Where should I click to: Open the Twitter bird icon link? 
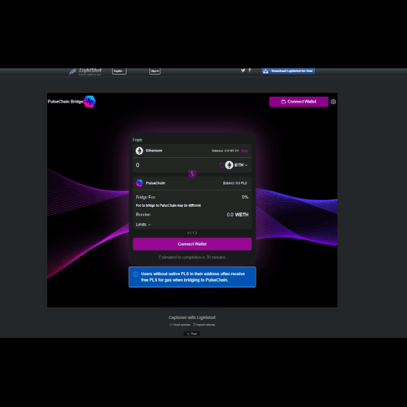click(243, 71)
